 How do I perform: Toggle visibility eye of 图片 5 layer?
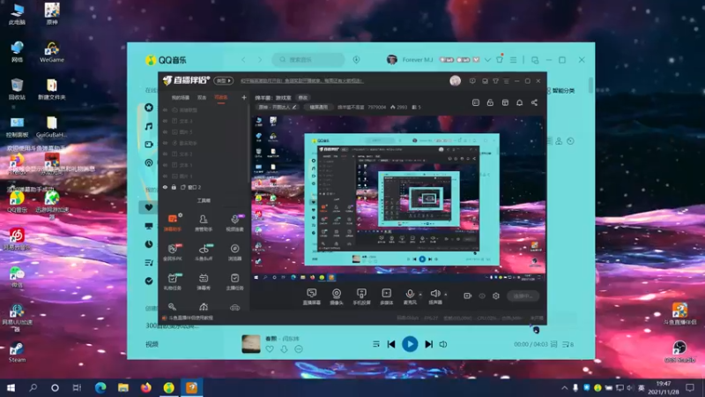click(x=165, y=131)
